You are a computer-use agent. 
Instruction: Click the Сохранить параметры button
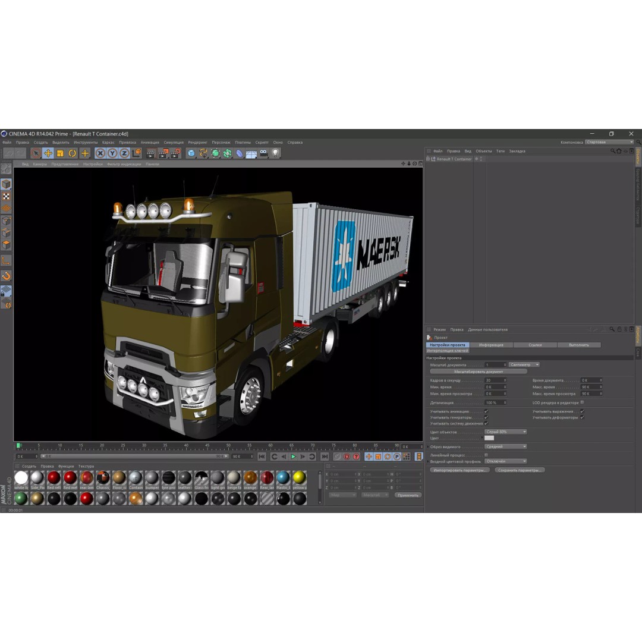[520, 470]
